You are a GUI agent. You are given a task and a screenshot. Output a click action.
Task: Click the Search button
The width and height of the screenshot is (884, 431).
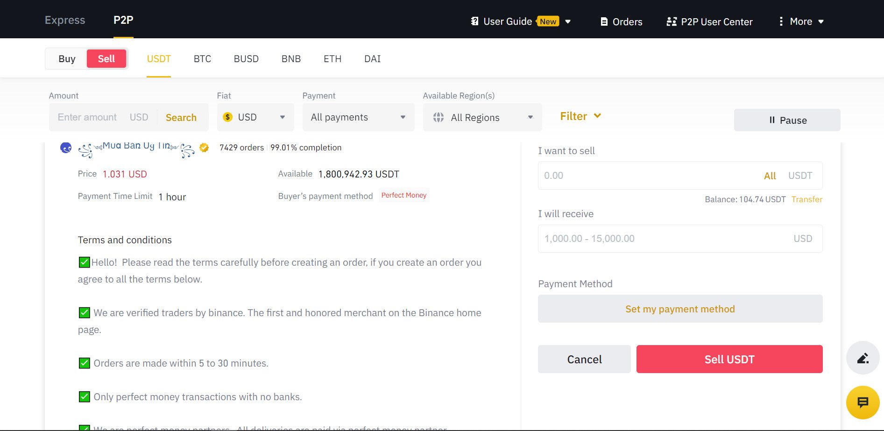point(181,118)
